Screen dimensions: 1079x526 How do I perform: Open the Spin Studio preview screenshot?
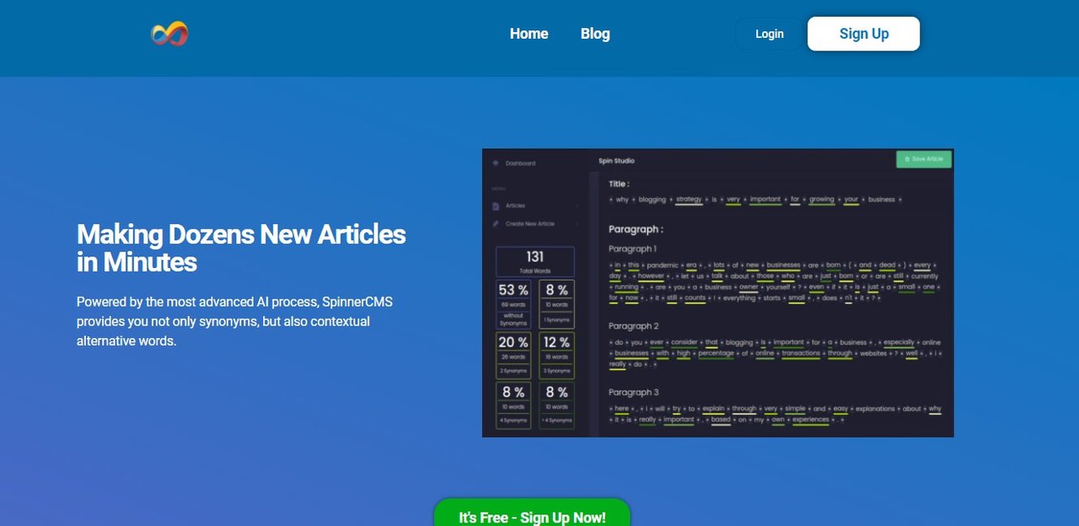[717, 293]
